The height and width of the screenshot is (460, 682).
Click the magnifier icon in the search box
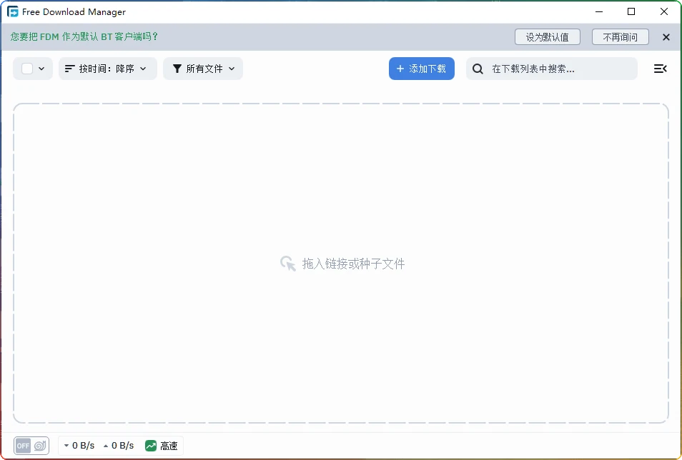pyautogui.click(x=477, y=69)
